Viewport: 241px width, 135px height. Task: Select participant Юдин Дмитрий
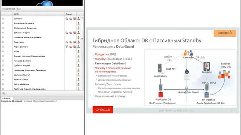(x=21, y=46)
